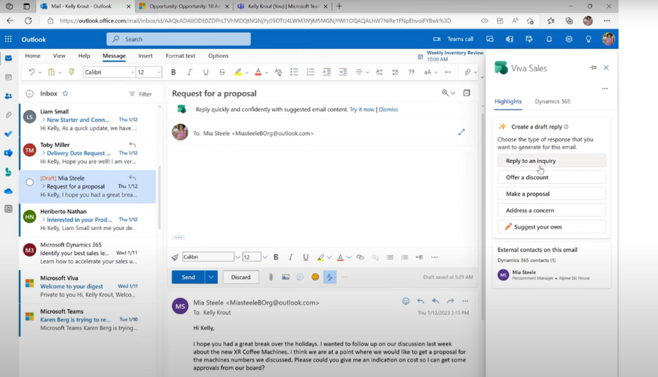Click the Try it now link
The width and height of the screenshot is (658, 377).
click(x=362, y=110)
